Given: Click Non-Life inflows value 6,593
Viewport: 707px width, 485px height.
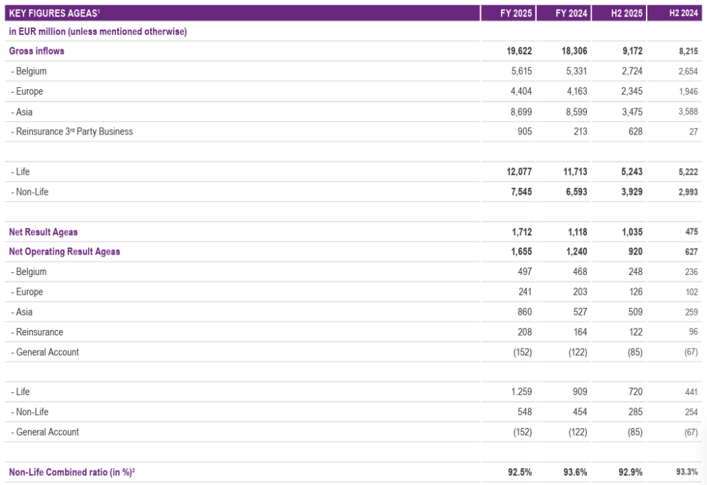Looking at the screenshot, I should (577, 192).
